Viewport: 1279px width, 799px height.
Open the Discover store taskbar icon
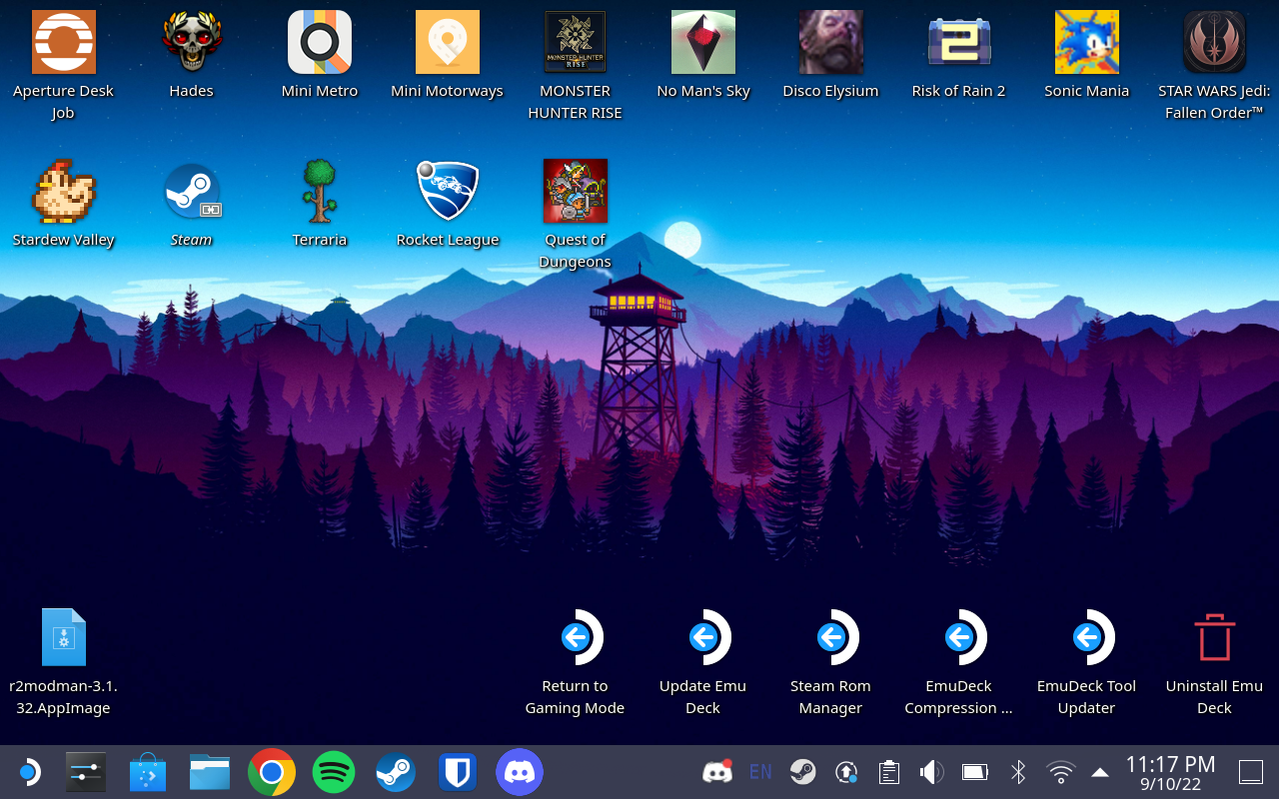tap(148, 772)
